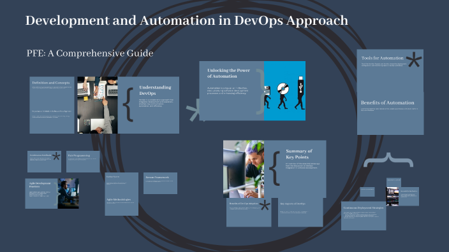Image resolution: width=449 pixels, height=252 pixels.
Task: Open the Scrum Framework slide
Action: coord(160,183)
